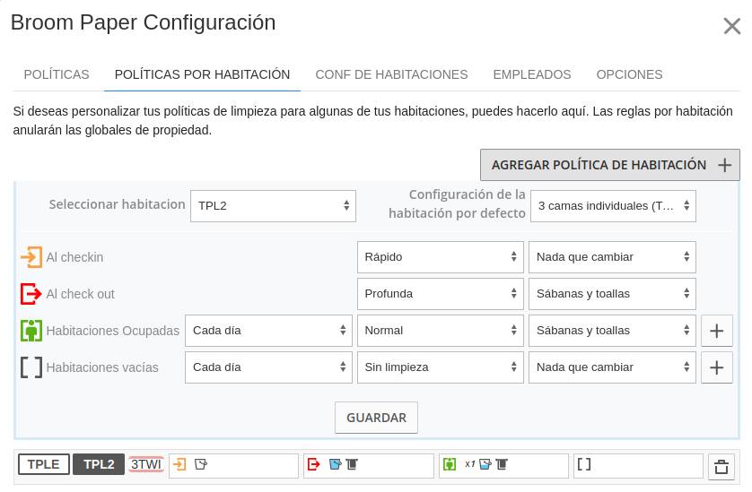Select the TPLE room tag
The height and width of the screenshot is (492, 752).
(44, 464)
